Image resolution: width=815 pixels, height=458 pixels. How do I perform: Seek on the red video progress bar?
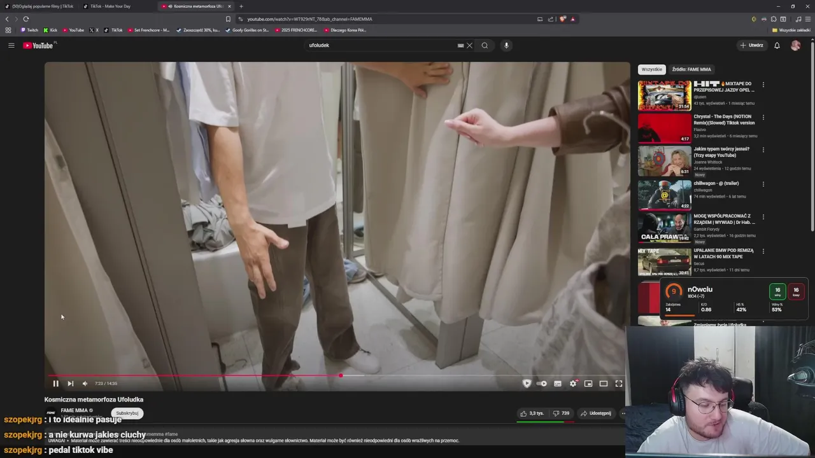(x=337, y=375)
